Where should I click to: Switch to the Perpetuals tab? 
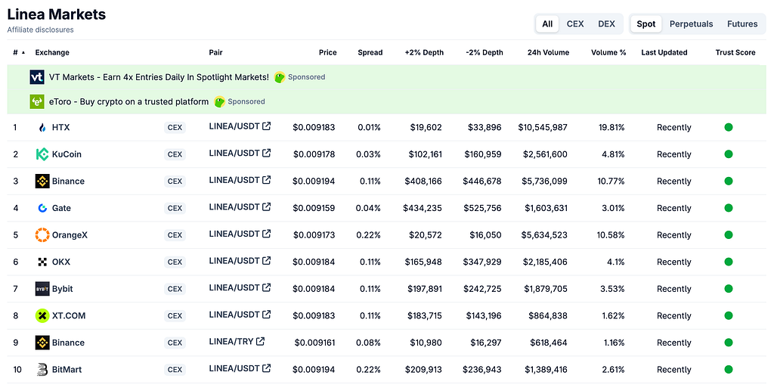point(691,23)
